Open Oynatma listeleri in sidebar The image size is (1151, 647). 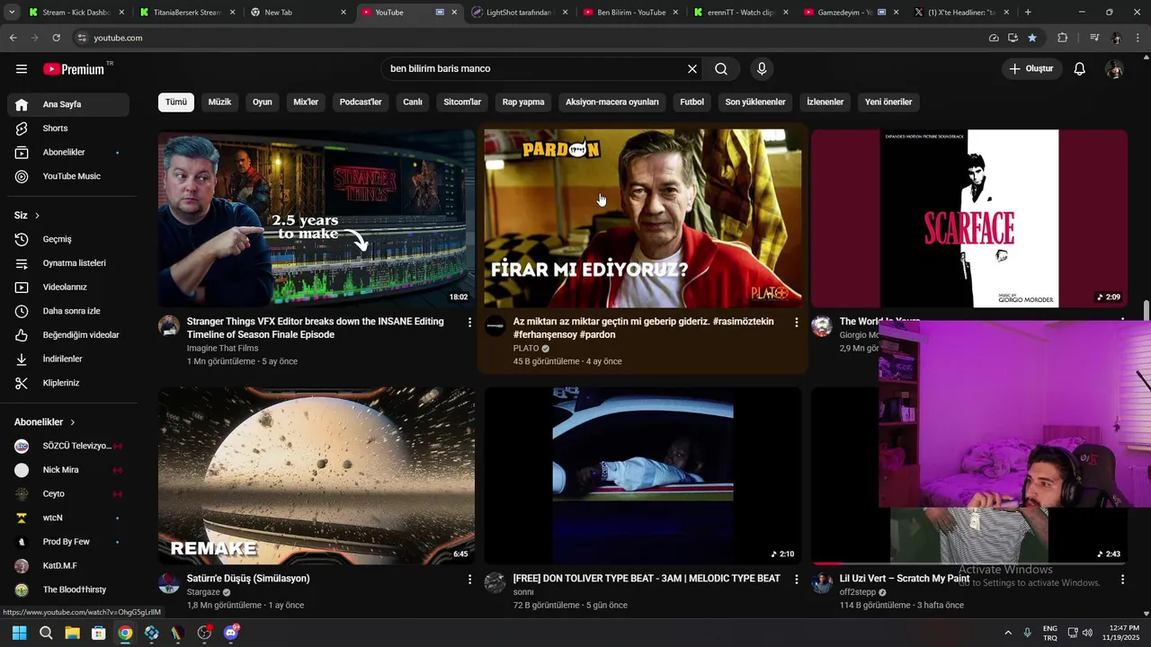68,263
